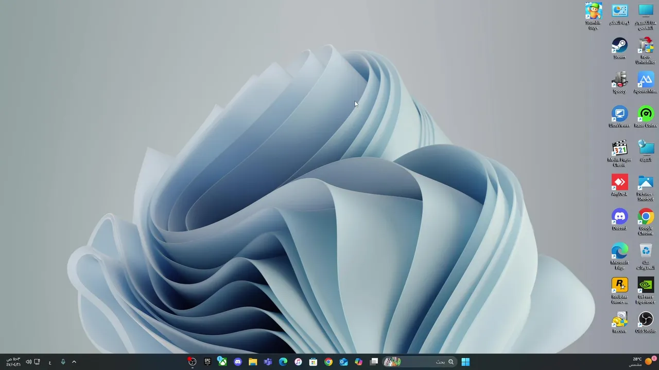The height and width of the screenshot is (370, 659).
Task: Open Microsoft Edge from the taskbar
Action: pyautogui.click(x=283, y=362)
